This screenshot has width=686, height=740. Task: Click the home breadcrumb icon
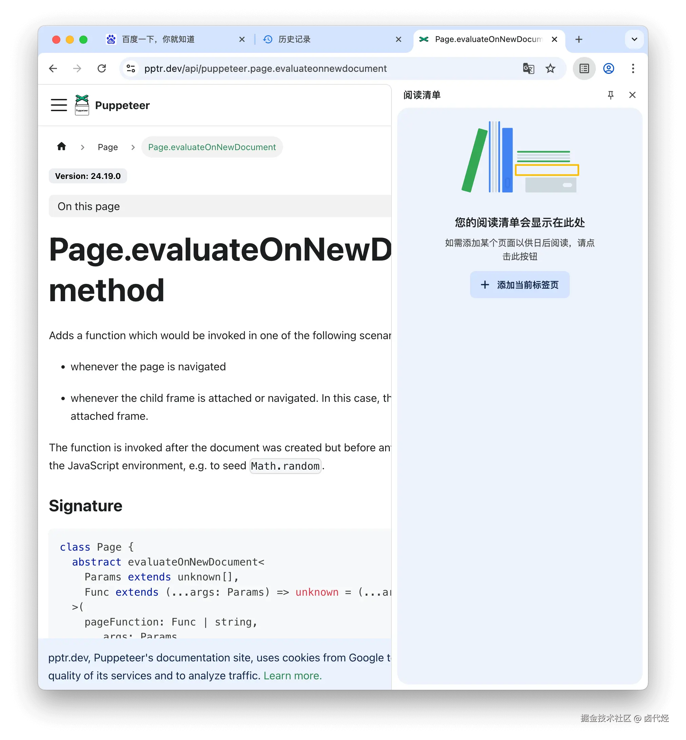(x=62, y=147)
